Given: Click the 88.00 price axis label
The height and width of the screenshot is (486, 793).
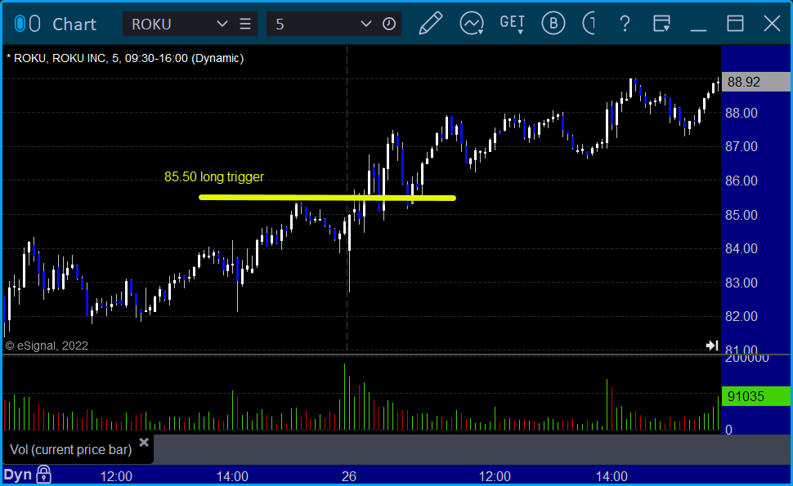Looking at the screenshot, I should click(741, 113).
